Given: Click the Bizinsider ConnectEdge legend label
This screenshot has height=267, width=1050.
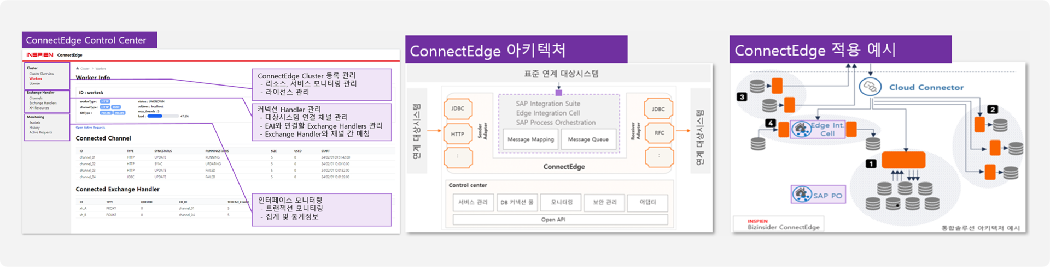Looking at the screenshot, I should (x=783, y=227).
